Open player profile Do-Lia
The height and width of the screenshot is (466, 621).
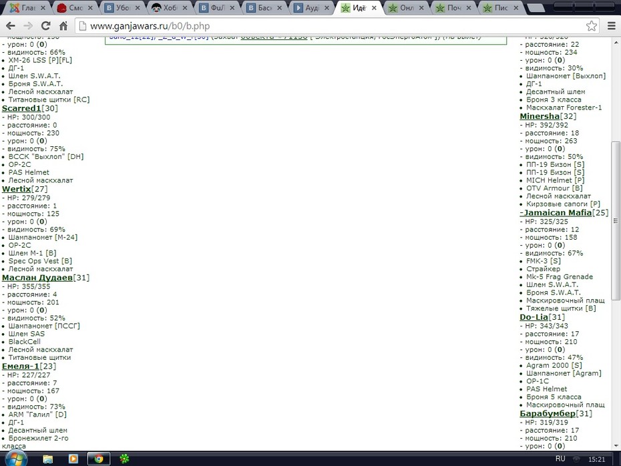pos(534,318)
